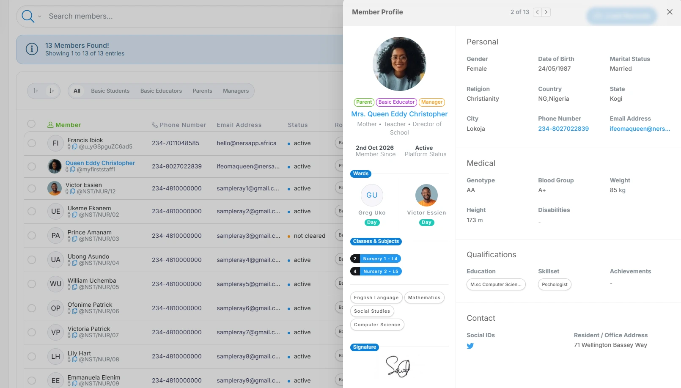Screen dimensions: 681x388
Task: Open the Queen Eddy Christopher member link
Action: tap(100, 163)
